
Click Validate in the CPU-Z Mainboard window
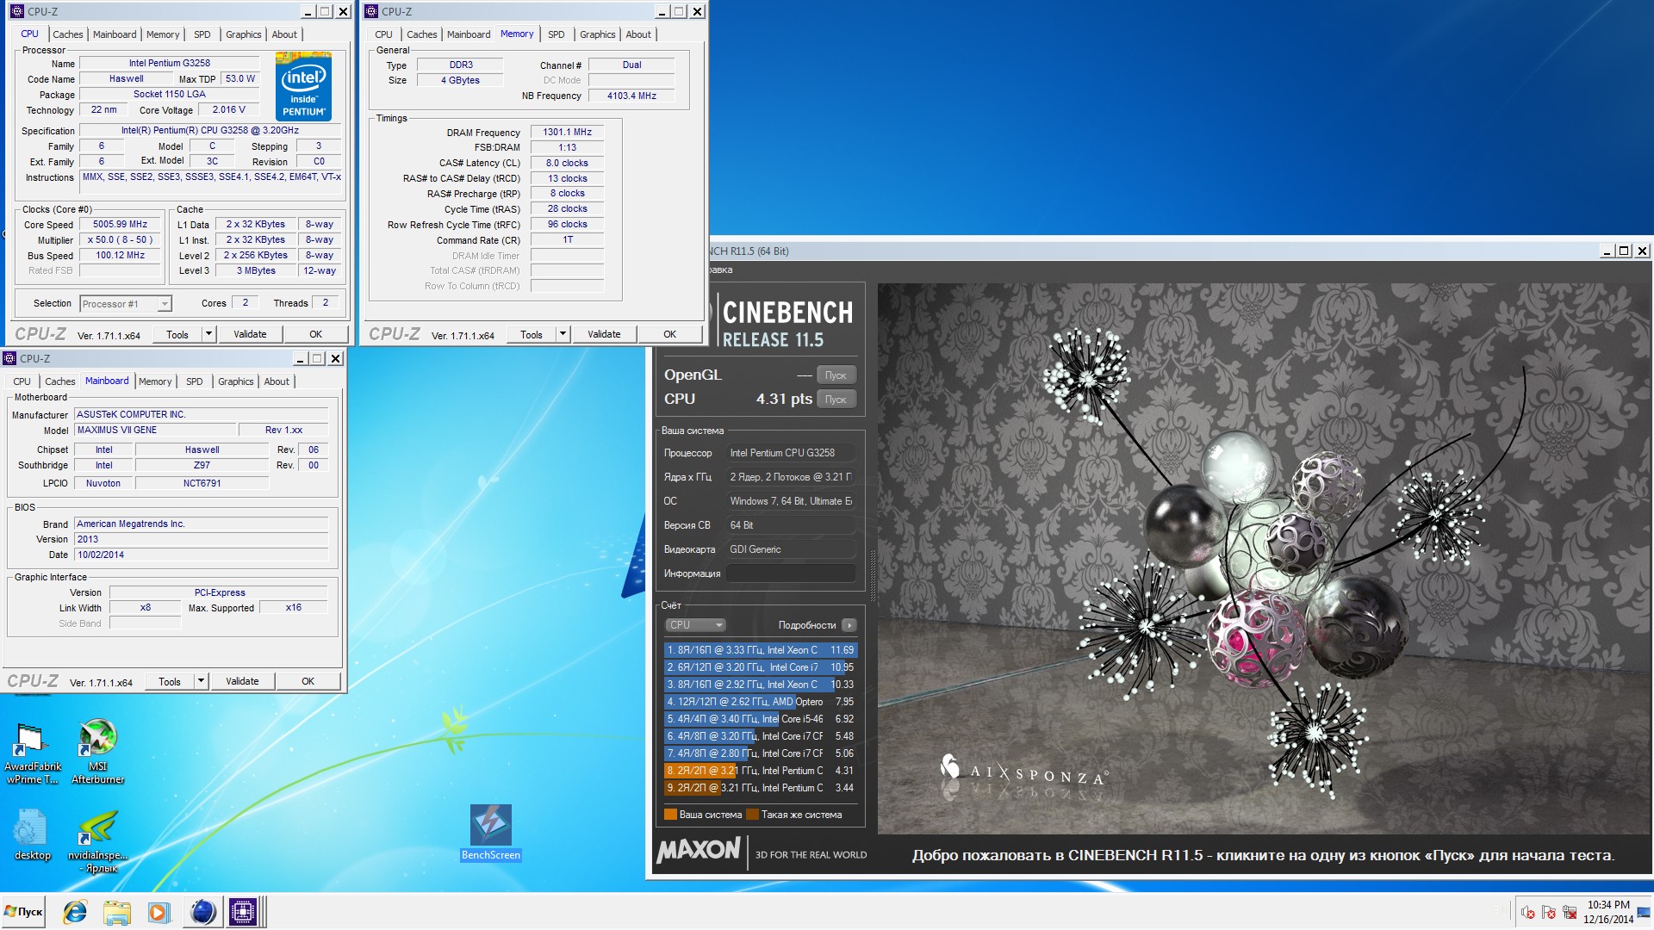tap(242, 681)
